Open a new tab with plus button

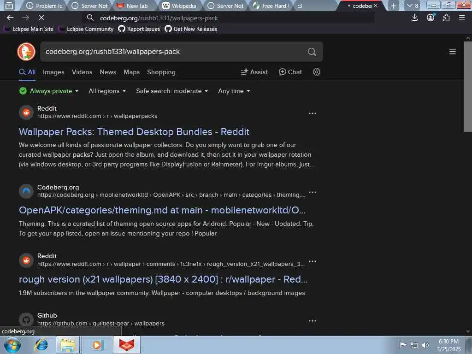pyautogui.click(x=394, y=6)
